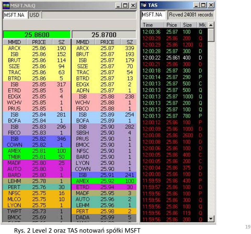The width and height of the screenshot is (251, 234).
Task: Click the MSFT.NA symbol field in TAS window
Action: (x=153, y=15)
